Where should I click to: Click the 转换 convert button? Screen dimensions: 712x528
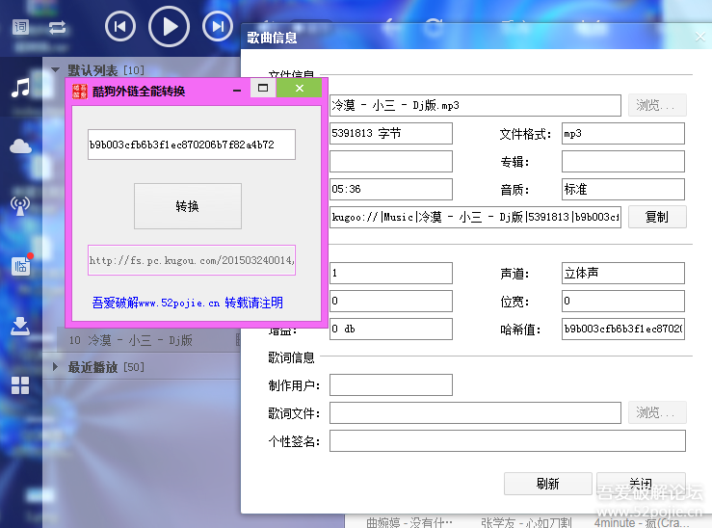coord(188,206)
